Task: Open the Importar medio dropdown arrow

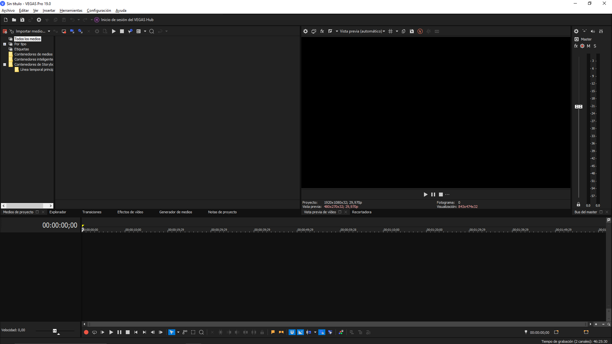Action: pos(49,31)
